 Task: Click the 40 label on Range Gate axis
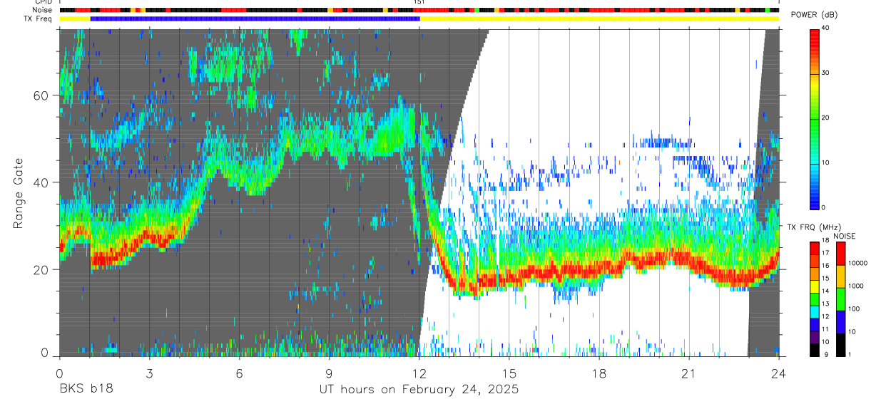click(x=41, y=182)
